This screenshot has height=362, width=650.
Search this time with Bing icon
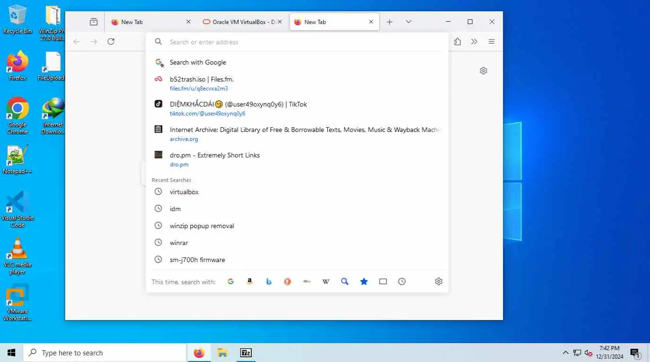click(269, 281)
